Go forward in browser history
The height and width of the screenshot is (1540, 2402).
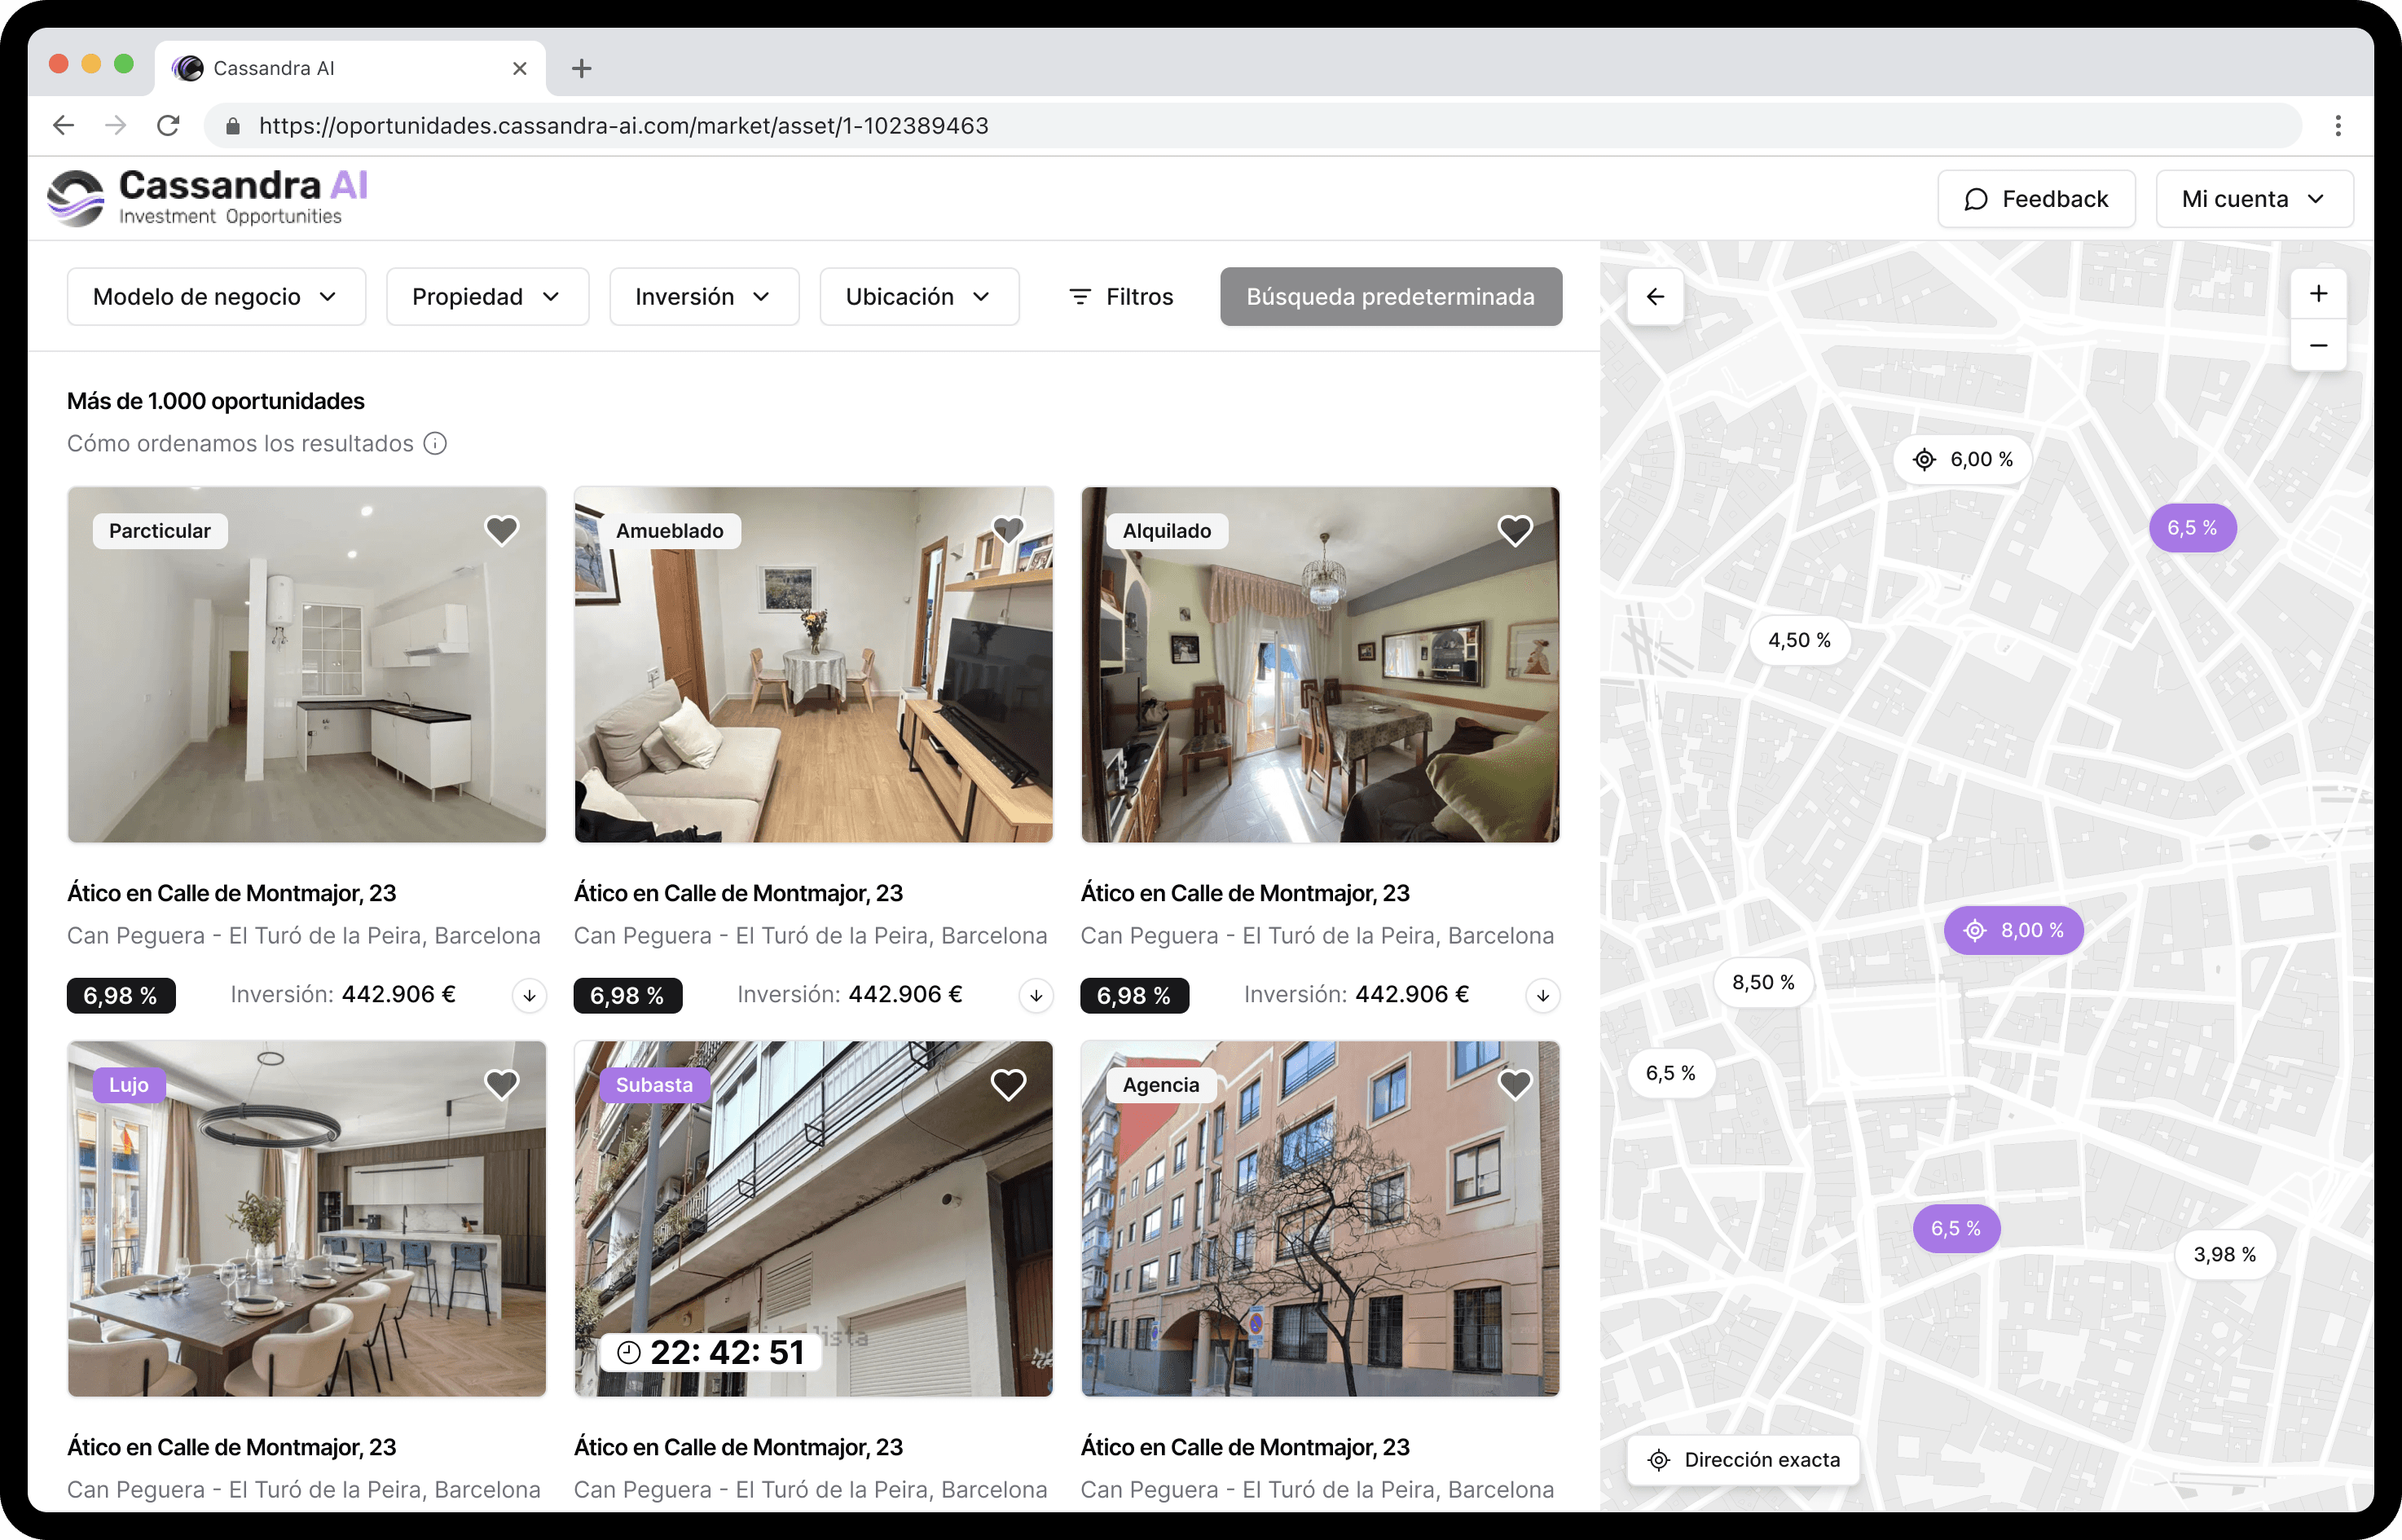pos(116,126)
